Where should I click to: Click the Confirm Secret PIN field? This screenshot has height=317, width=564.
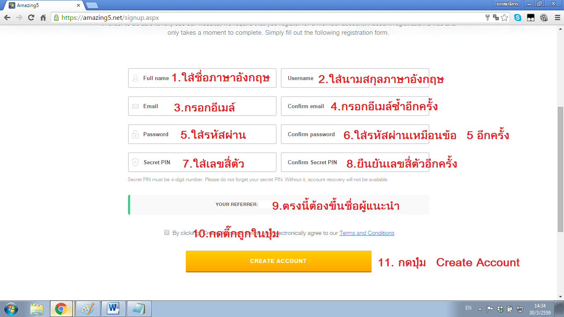pyautogui.click(x=355, y=162)
